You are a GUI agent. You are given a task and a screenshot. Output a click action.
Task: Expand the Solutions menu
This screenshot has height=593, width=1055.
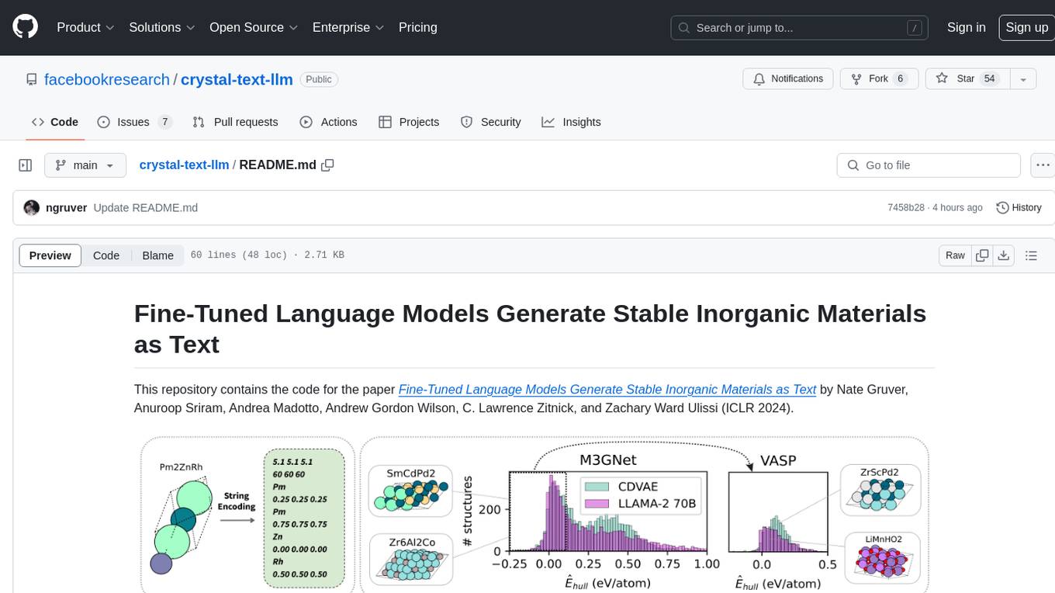click(x=162, y=27)
